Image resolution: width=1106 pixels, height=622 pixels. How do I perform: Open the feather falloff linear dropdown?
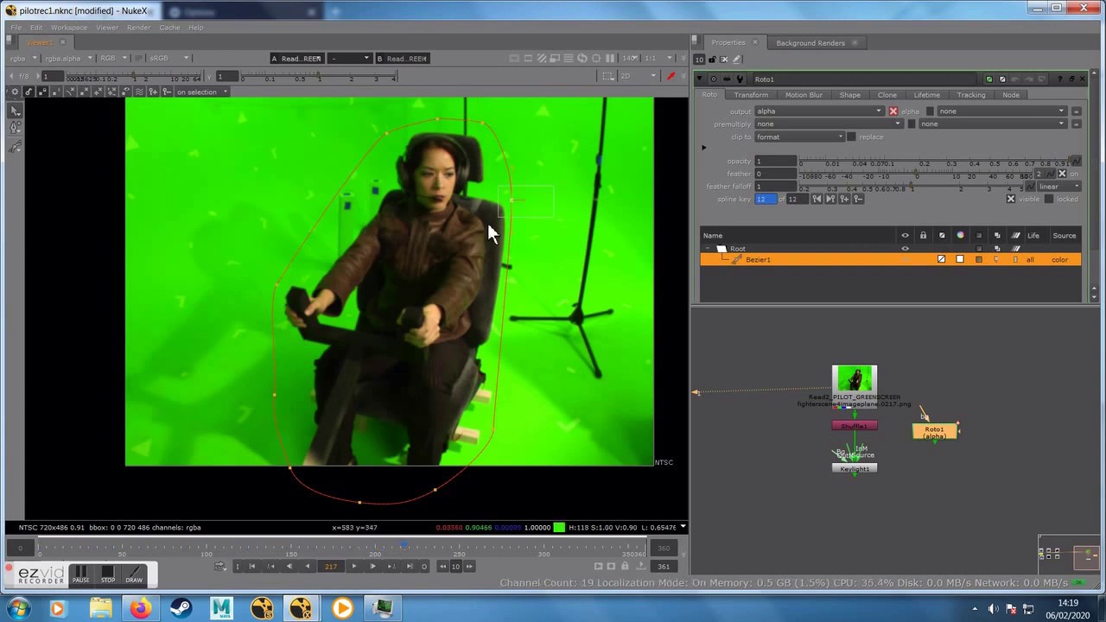pos(1058,187)
